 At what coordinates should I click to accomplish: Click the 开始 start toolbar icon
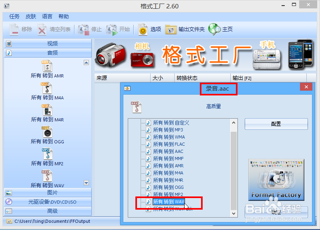click(x=112, y=30)
